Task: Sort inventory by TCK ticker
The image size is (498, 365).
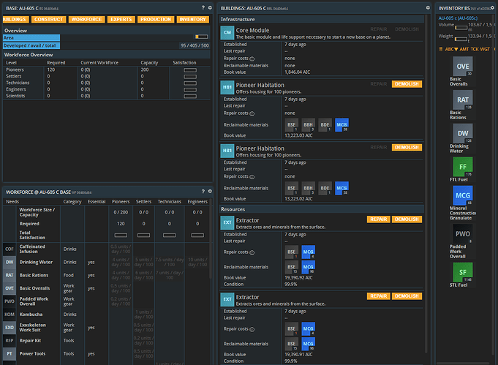Action: (475, 49)
